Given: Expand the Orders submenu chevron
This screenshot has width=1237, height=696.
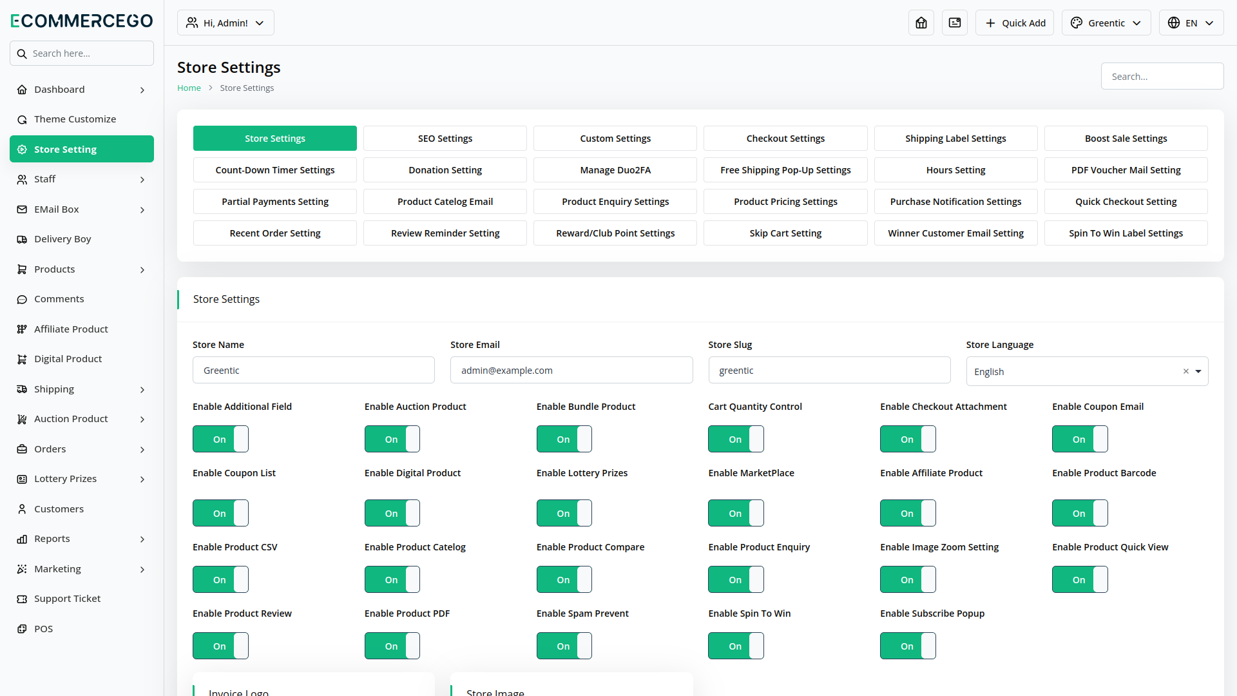Looking at the screenshot, I should 142,450.
